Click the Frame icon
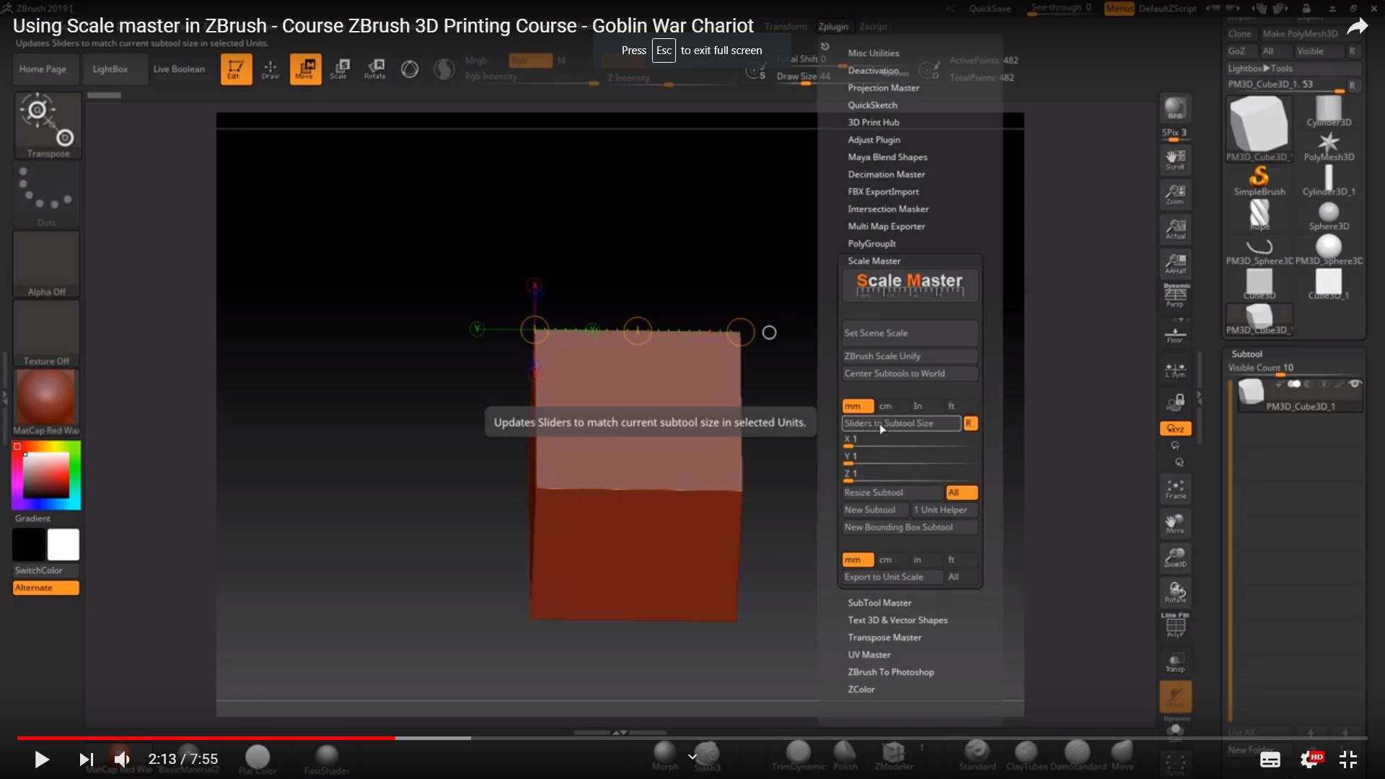 [1175, 490]
